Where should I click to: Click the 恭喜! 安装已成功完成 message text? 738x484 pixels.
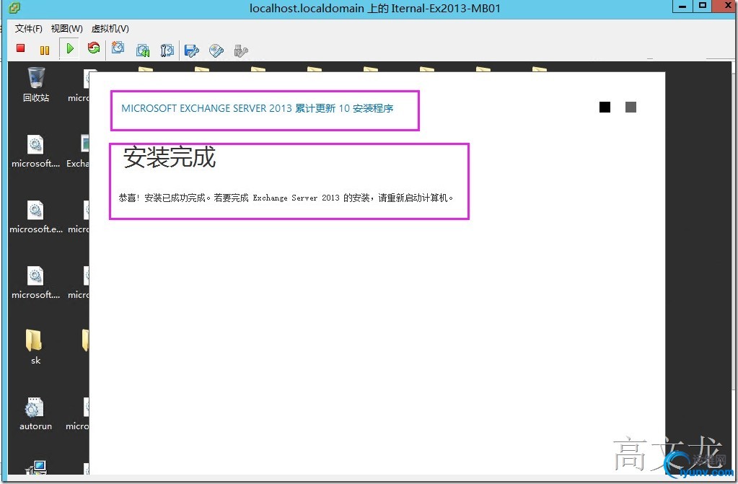click(x=286, y=198)
